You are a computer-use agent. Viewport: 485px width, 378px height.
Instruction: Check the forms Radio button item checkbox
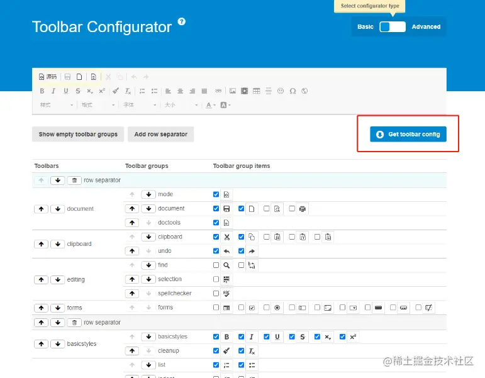click(x=266, y=308)
